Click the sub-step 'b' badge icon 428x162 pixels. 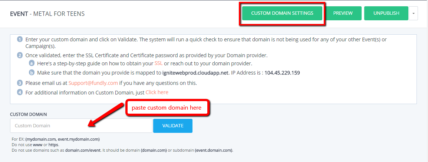[x=32, y=73]
